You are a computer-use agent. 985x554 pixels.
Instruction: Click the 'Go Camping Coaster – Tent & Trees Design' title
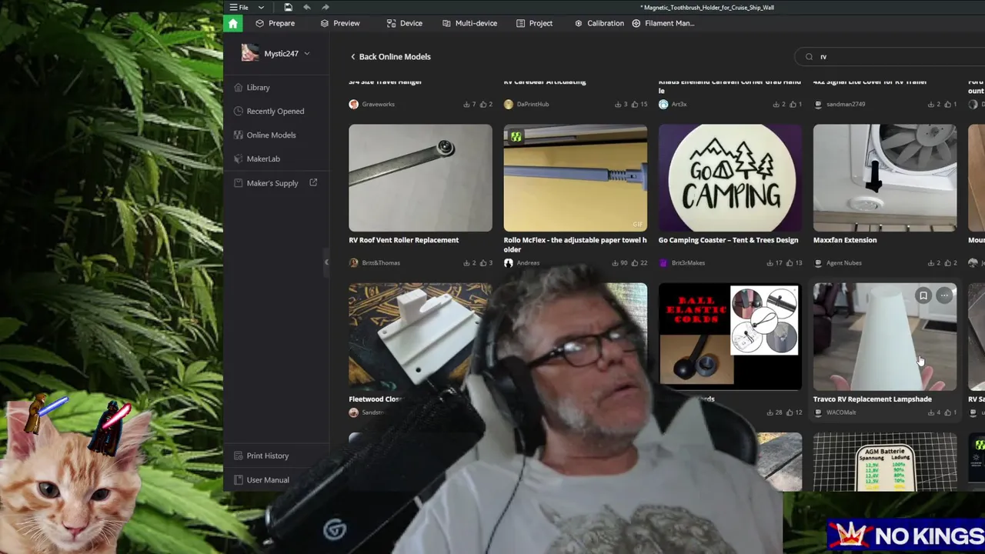[728, 240]
